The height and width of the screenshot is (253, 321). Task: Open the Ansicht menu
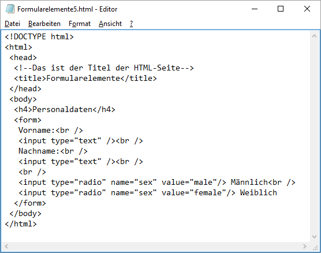click(x=110, y=24)
